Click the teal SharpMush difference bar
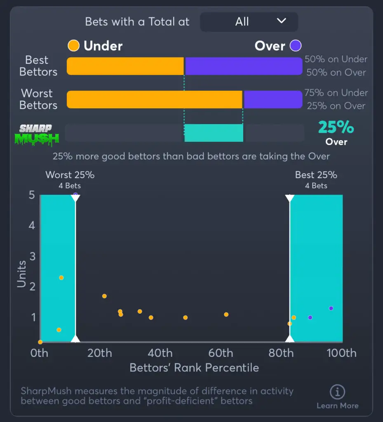383x422 pixels. 214,133
